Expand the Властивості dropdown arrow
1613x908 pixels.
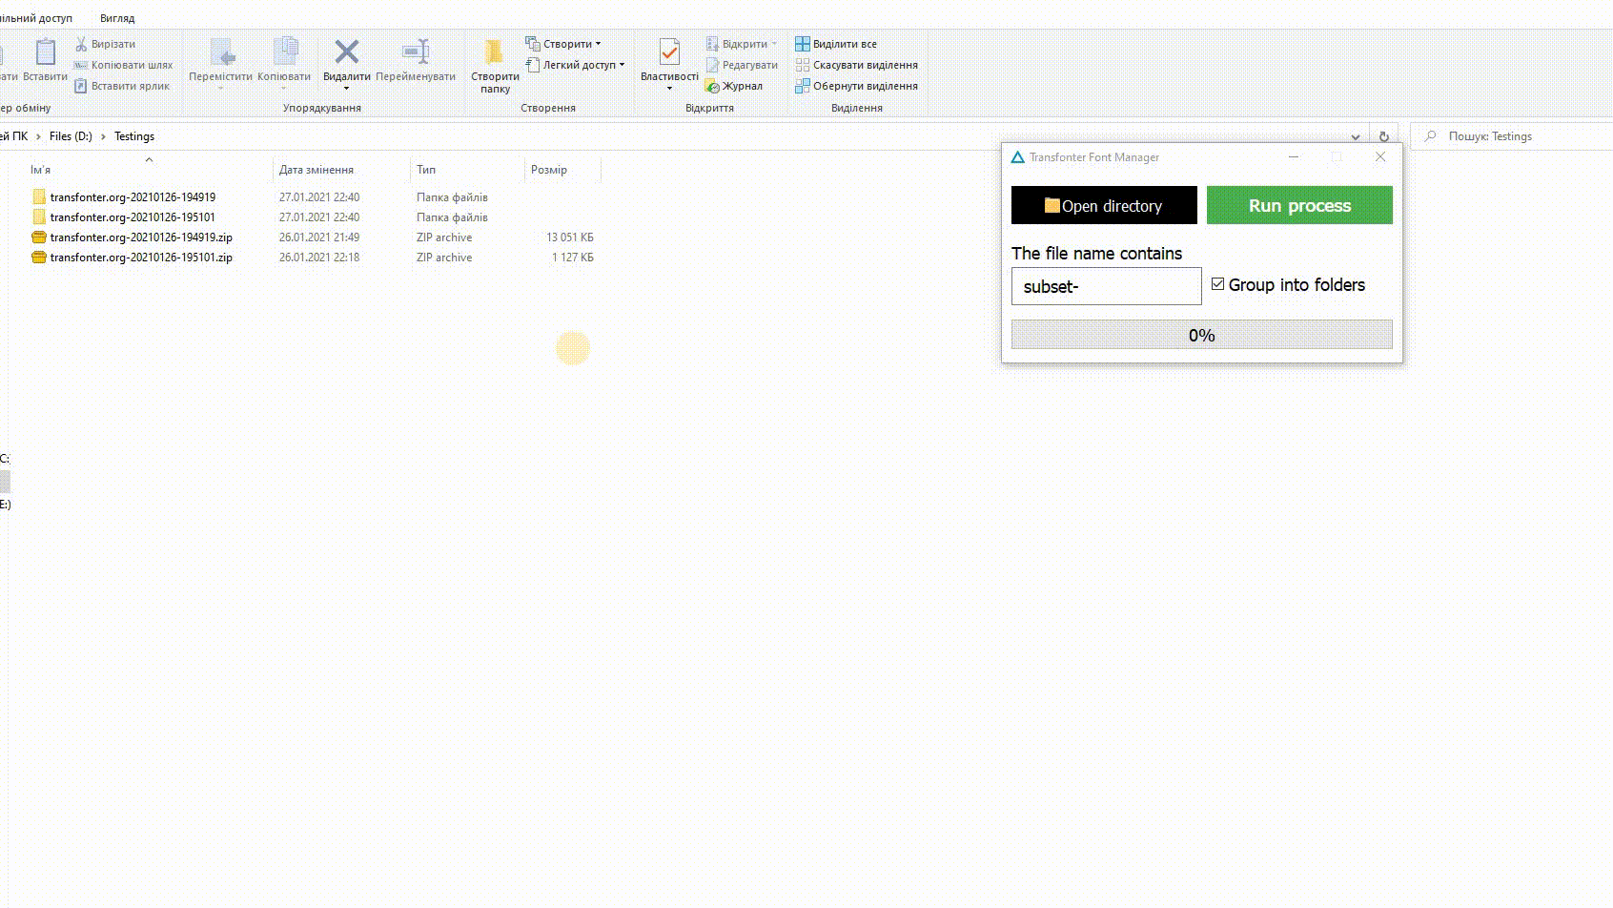click(x=669, y=88)
